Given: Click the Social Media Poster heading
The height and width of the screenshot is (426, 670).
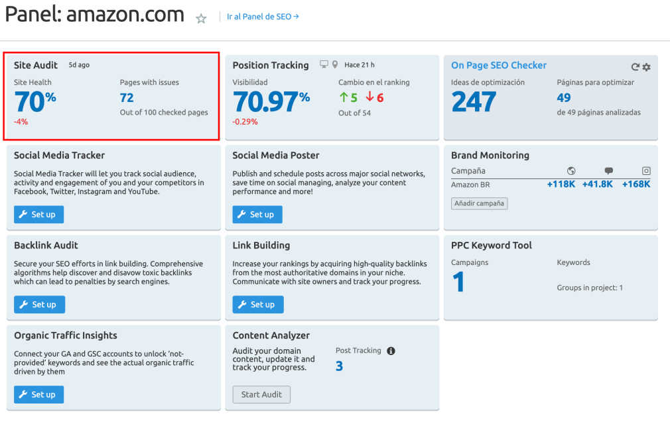Looking at the screenshot, I should (275, 156).
